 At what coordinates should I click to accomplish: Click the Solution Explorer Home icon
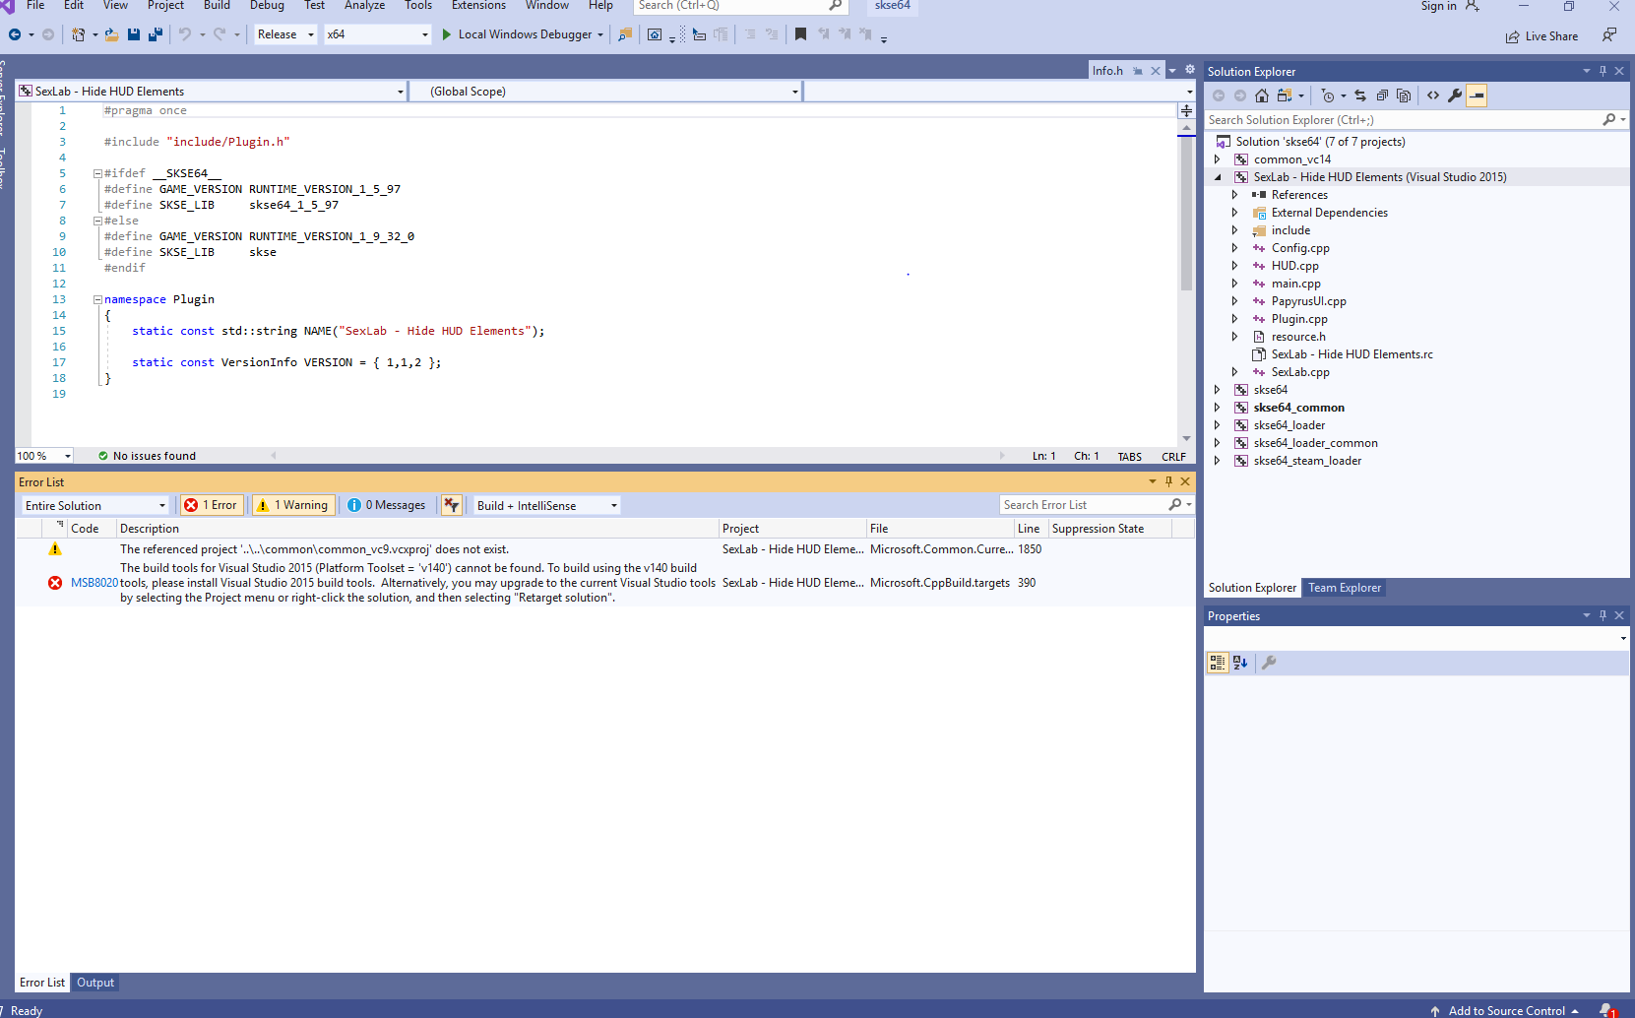[1262, 95]
